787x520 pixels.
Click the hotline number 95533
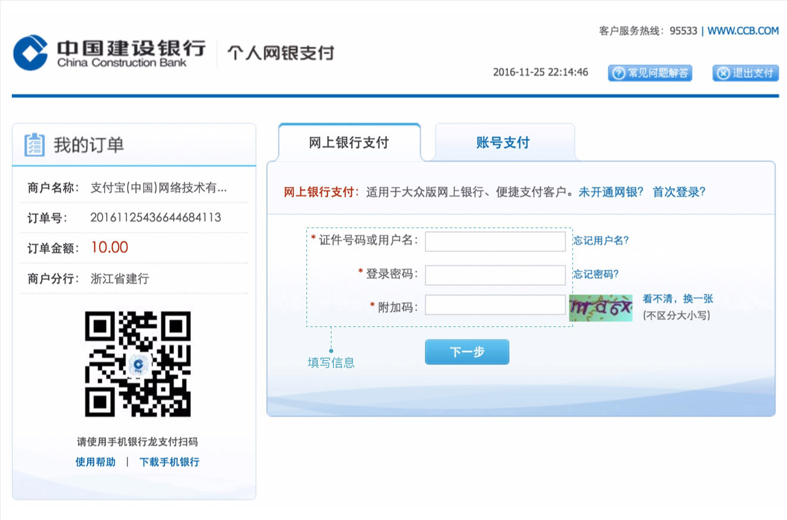683,31
